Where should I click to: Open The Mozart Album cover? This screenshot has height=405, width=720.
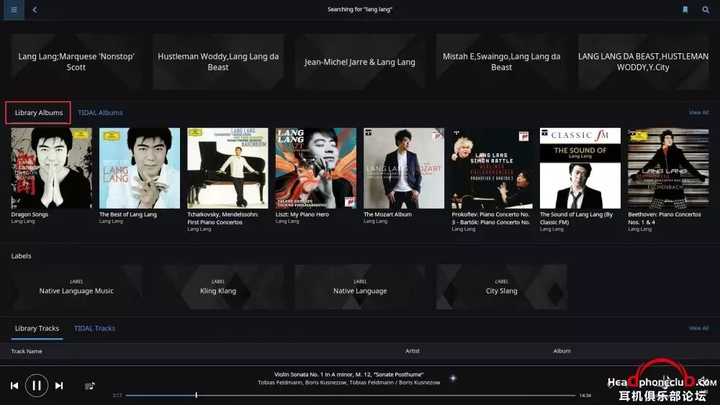coord(404,168)
